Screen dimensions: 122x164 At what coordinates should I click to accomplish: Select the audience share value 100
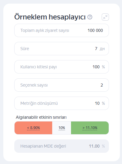click(96, 67)
